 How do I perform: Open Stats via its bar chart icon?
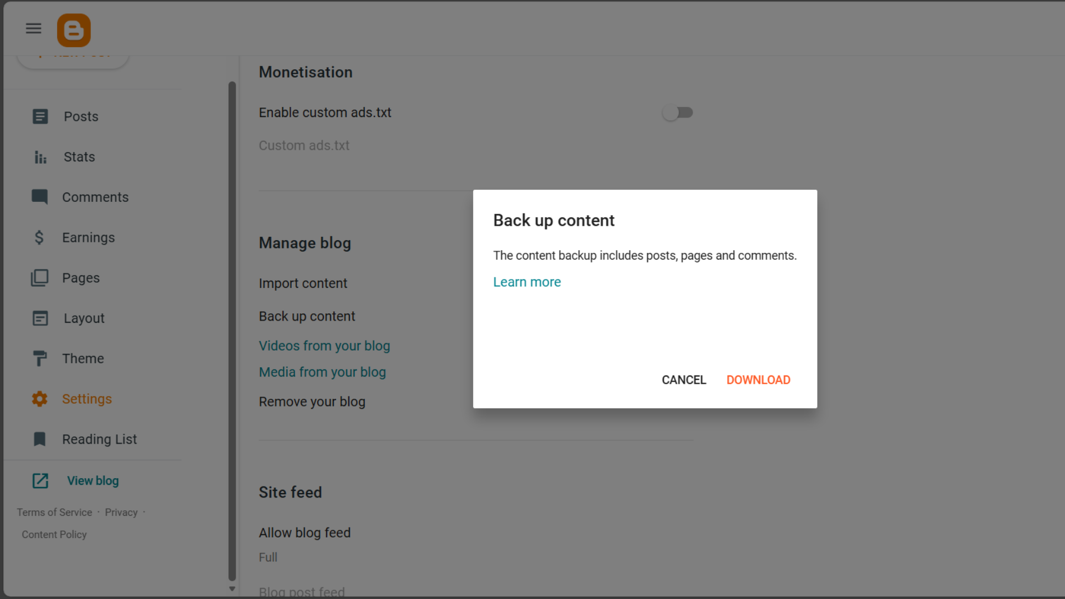point(40,157)
